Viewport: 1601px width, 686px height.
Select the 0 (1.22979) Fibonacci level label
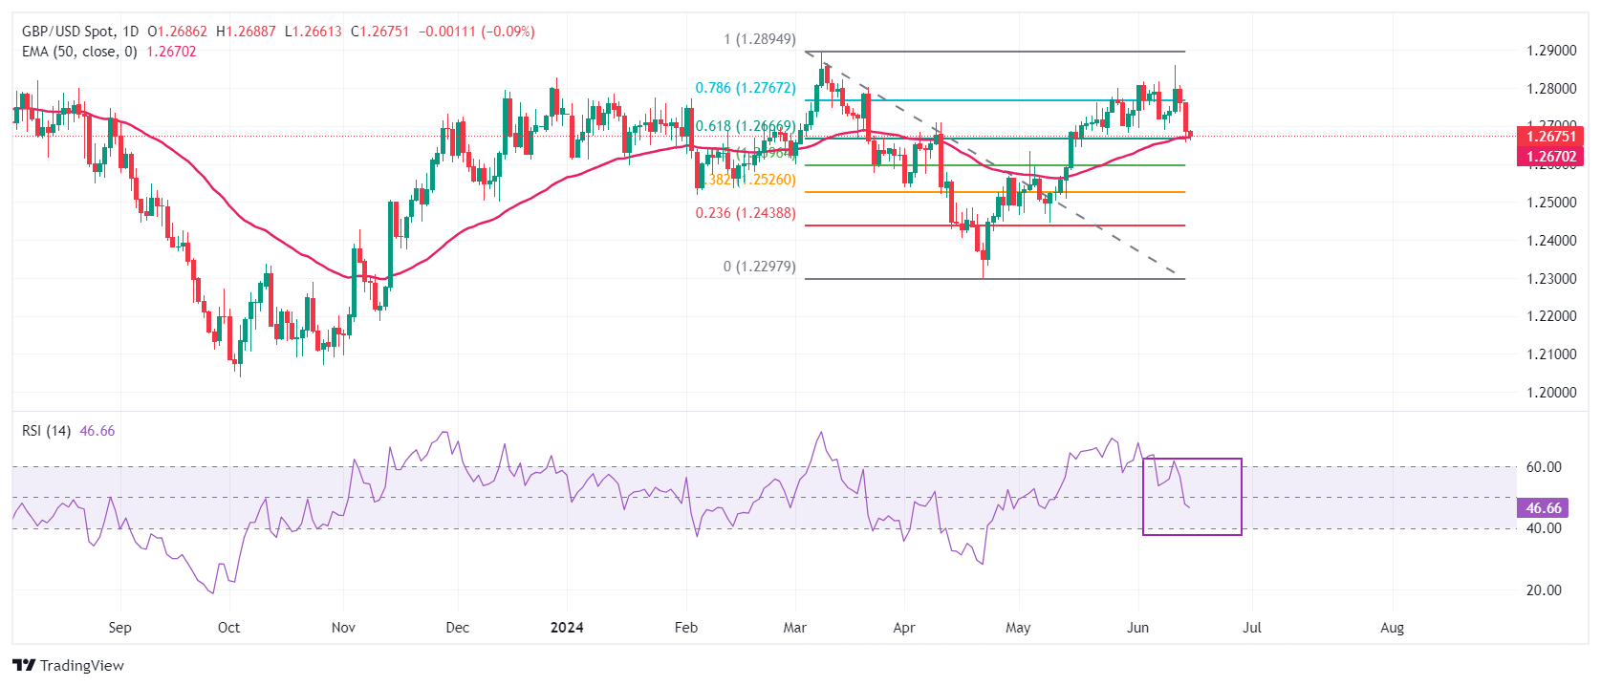(x=759, y=267)
